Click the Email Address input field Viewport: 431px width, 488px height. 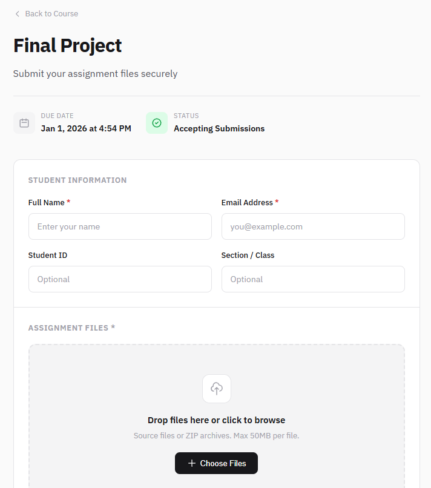313,226
